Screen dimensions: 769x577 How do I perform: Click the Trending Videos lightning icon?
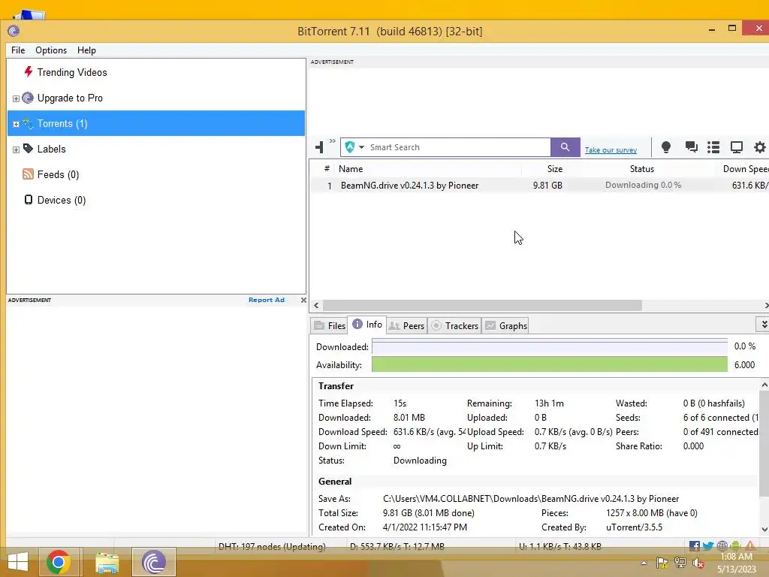click(28, 72)
